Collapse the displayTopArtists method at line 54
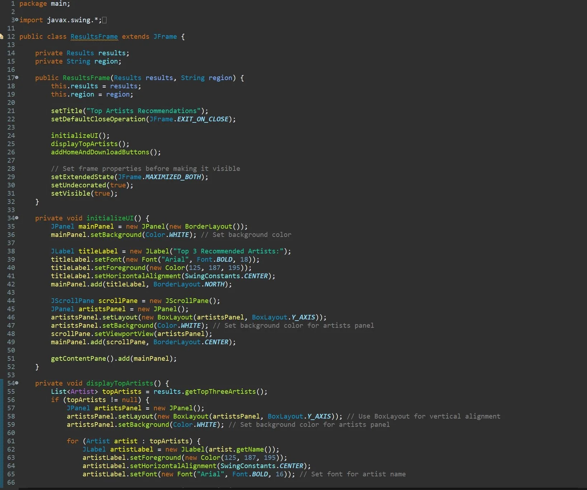 [17, 383]
